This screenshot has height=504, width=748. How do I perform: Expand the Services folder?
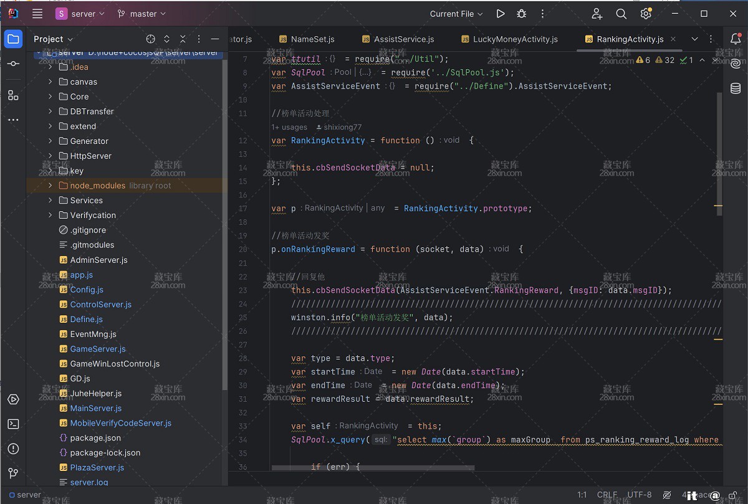tap(50, 201)
